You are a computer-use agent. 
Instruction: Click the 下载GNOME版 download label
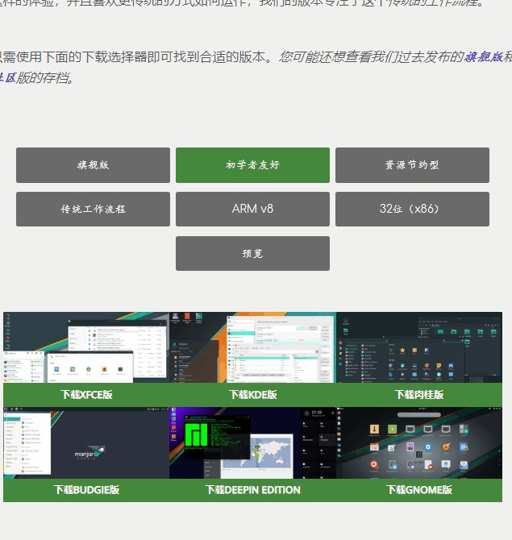(x=419, y=490)
